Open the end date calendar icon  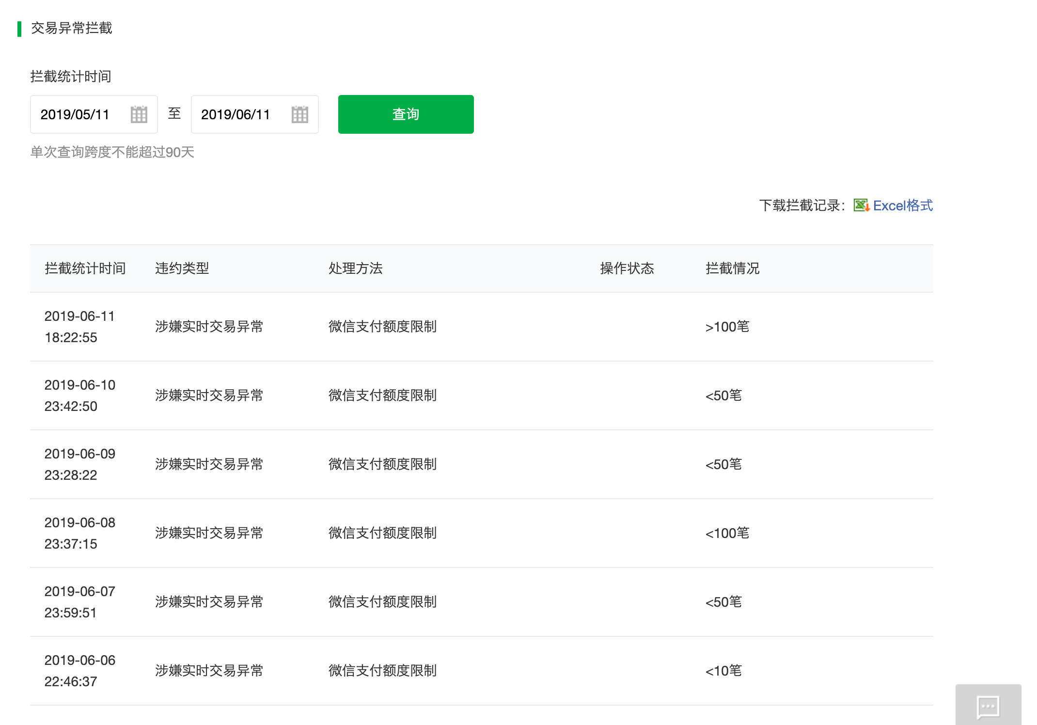[x=299, y=114]
